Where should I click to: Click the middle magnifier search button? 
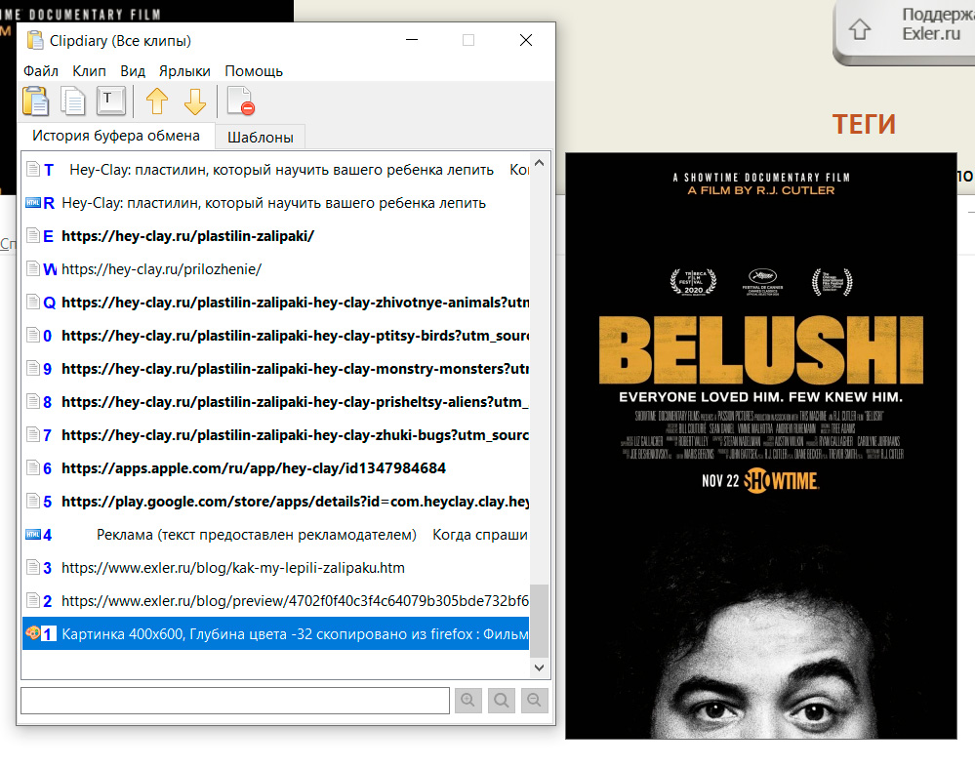[x=502, y=700]
